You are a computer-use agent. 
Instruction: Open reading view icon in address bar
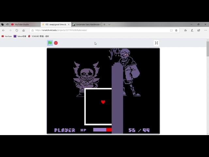(x=171, y=30)
